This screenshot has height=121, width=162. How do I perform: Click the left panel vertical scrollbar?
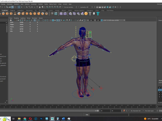tap(7, 29)
